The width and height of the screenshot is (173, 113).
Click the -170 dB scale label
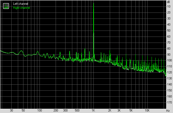[169, 102]
